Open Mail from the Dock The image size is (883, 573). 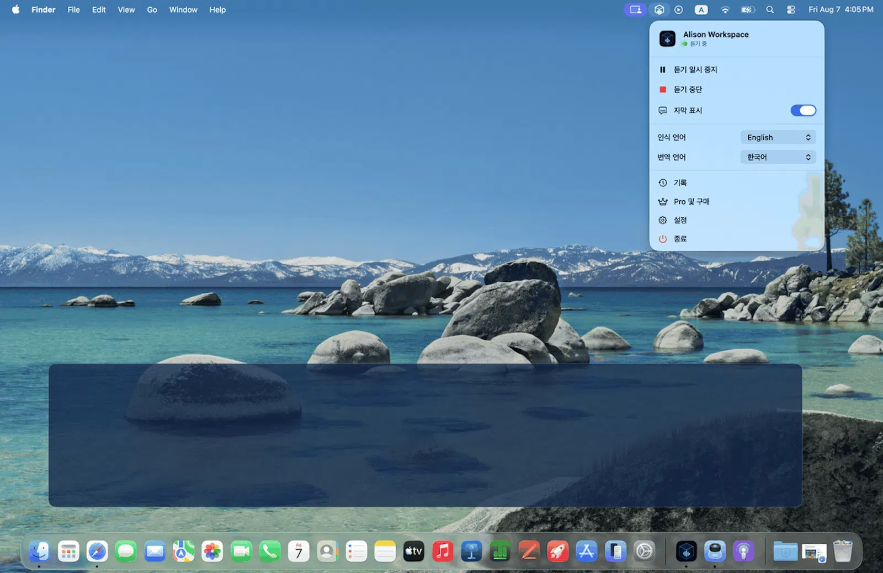tap(155, 551)
